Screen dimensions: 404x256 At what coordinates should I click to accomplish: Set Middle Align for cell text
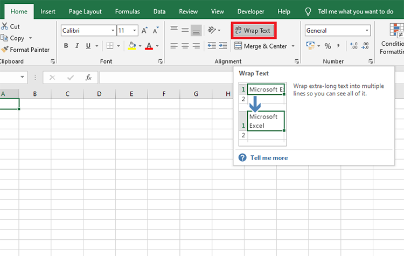click(x=185, y=30)
